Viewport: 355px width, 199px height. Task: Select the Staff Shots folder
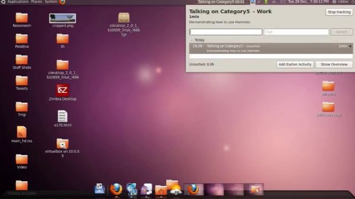tap(22, 60)
